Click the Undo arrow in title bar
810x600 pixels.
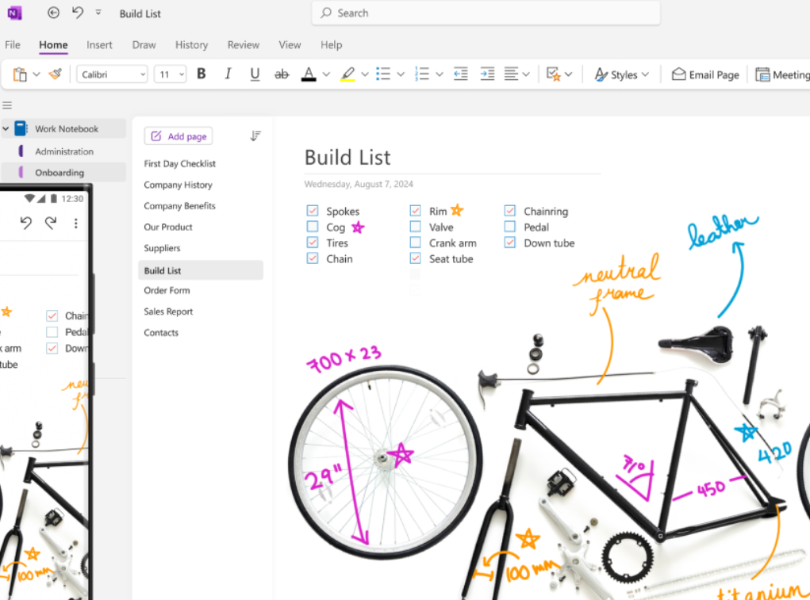tap(77, 13)
